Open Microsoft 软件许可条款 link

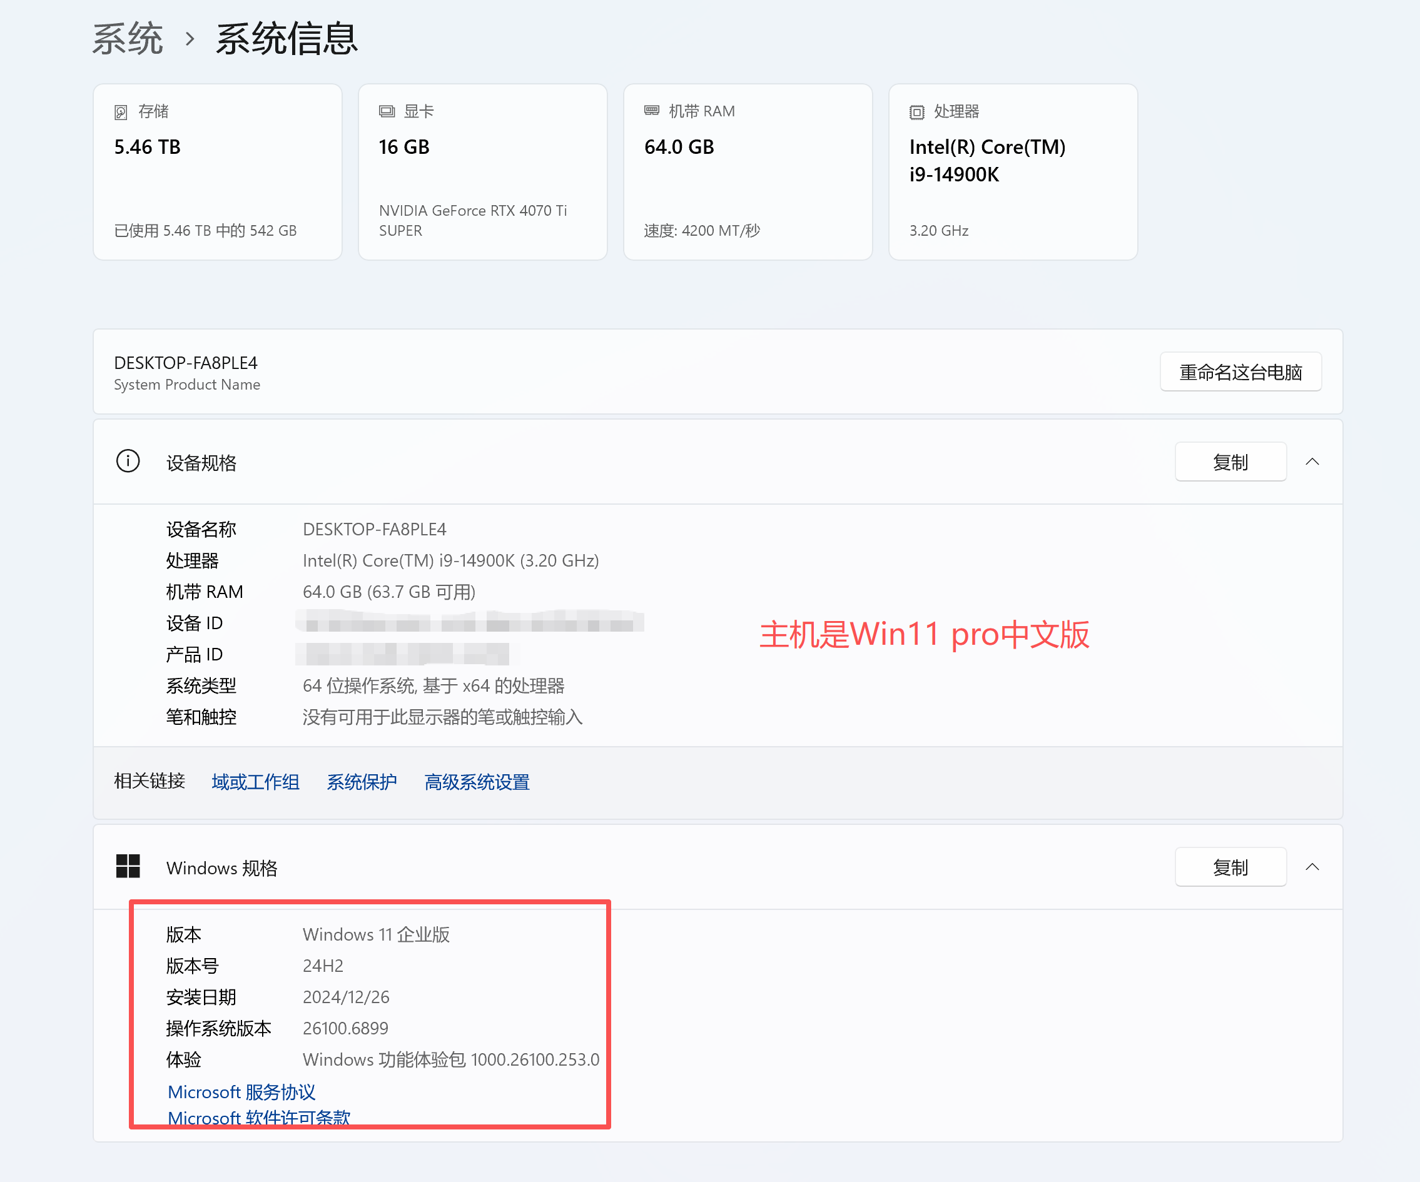pos(259,1117)
